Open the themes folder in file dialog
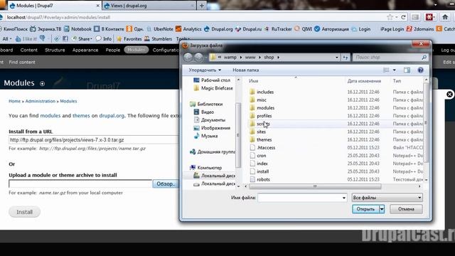 pyautogui.click(x=264, y=139)
